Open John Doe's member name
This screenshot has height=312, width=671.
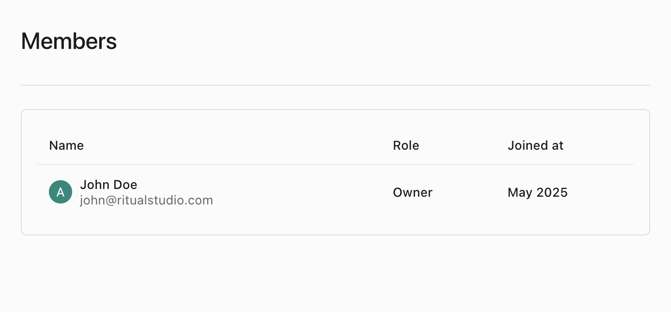[108, 185]
